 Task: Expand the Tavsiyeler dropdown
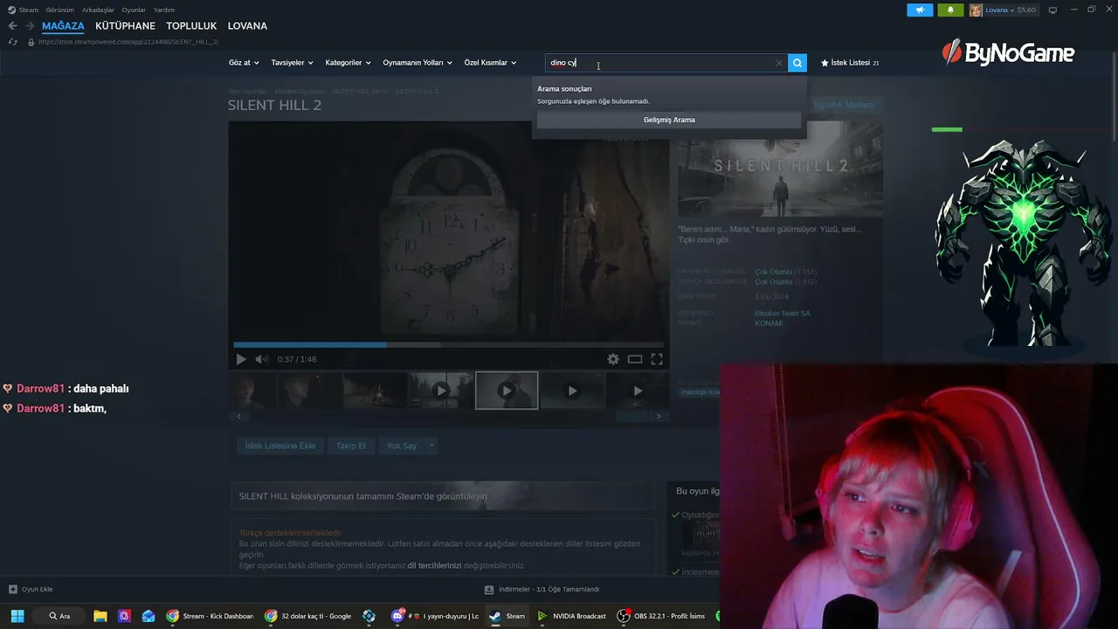point(292,63)
